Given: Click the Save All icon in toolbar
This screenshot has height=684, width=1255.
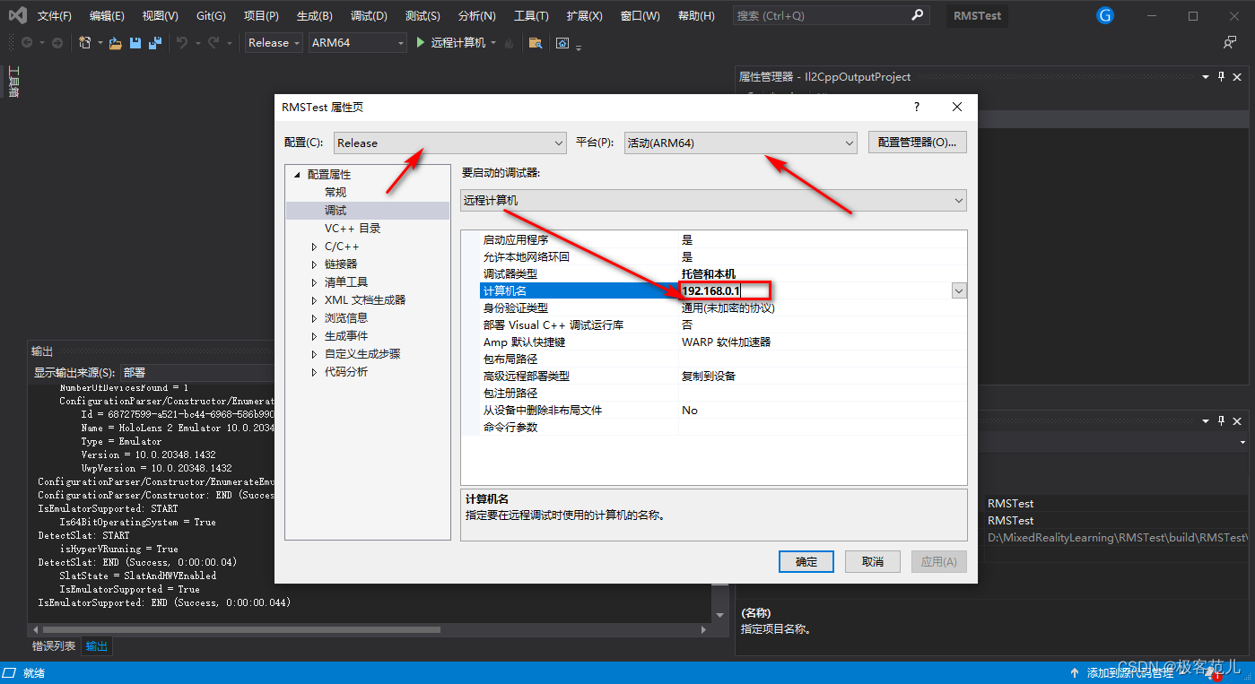Looking at the screenshot, I should point(155,43).
